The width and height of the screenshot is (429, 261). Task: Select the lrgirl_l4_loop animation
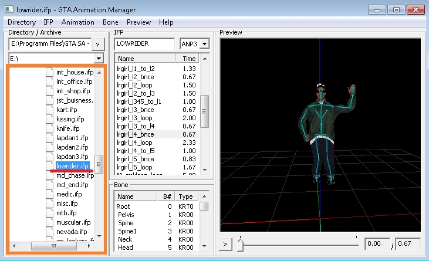pyautogui.click(x=135, y=143)
